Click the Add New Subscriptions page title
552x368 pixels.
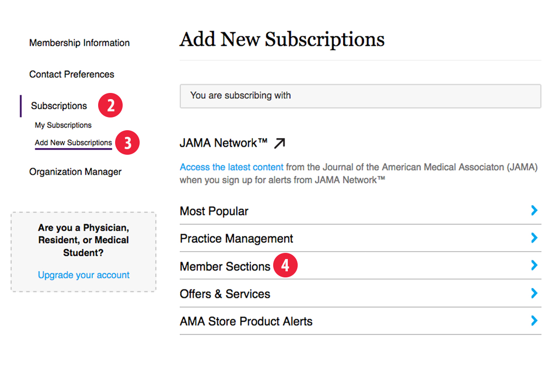point(282,39)
